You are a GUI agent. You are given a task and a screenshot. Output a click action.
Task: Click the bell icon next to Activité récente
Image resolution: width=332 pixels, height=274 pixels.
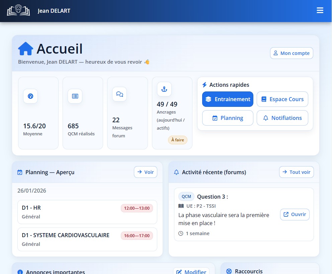[x=176, y=172]
